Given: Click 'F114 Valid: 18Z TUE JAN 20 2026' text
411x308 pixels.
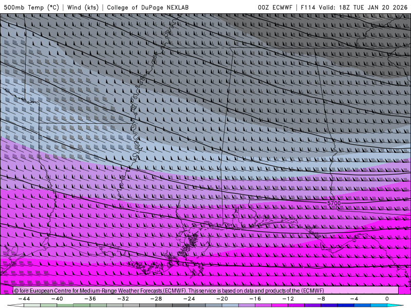Looking at the screenshot, I should (354, 7).
